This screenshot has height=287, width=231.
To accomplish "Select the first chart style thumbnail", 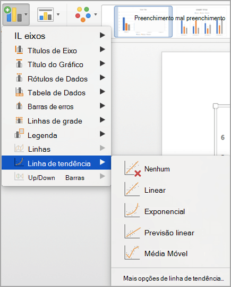I will click(x=143, y=22).
